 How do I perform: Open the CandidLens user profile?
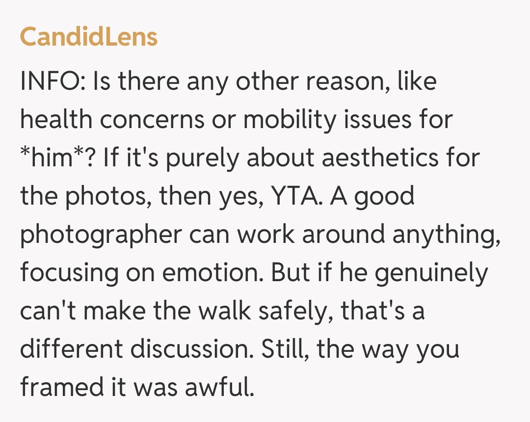[88, 37]
